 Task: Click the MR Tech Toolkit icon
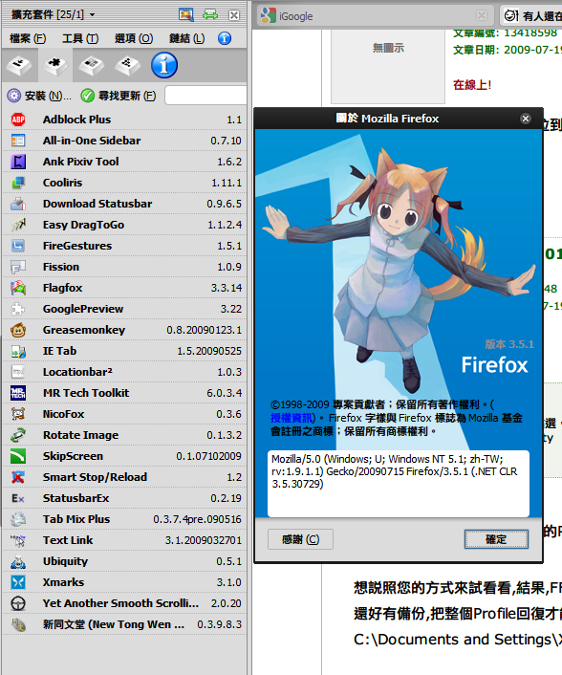[18, 393]
